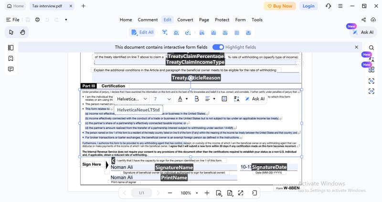
Task: Click the print icon
Action: coord(37,20)
